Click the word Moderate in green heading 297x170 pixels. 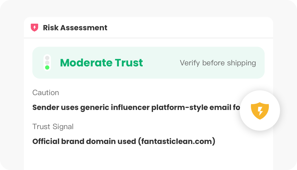click(x=86, y=63)
